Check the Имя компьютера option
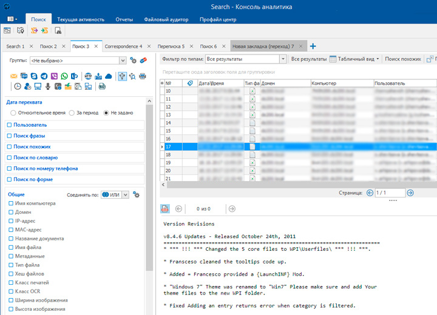Screen dimensions: 437x315 coord(11,204)
